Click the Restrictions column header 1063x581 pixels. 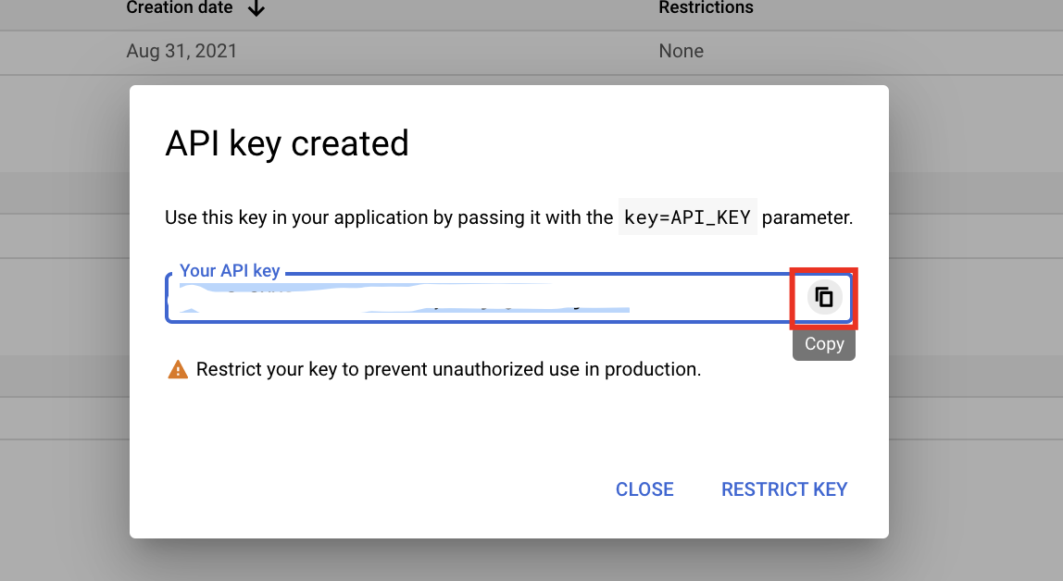pyautogui.click(x=706, y=8)
